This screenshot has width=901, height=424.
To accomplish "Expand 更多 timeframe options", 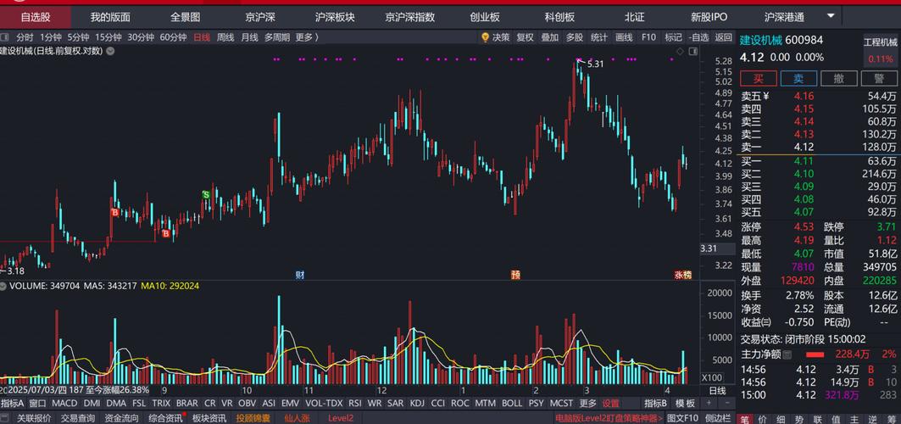I will pos(306,37).
